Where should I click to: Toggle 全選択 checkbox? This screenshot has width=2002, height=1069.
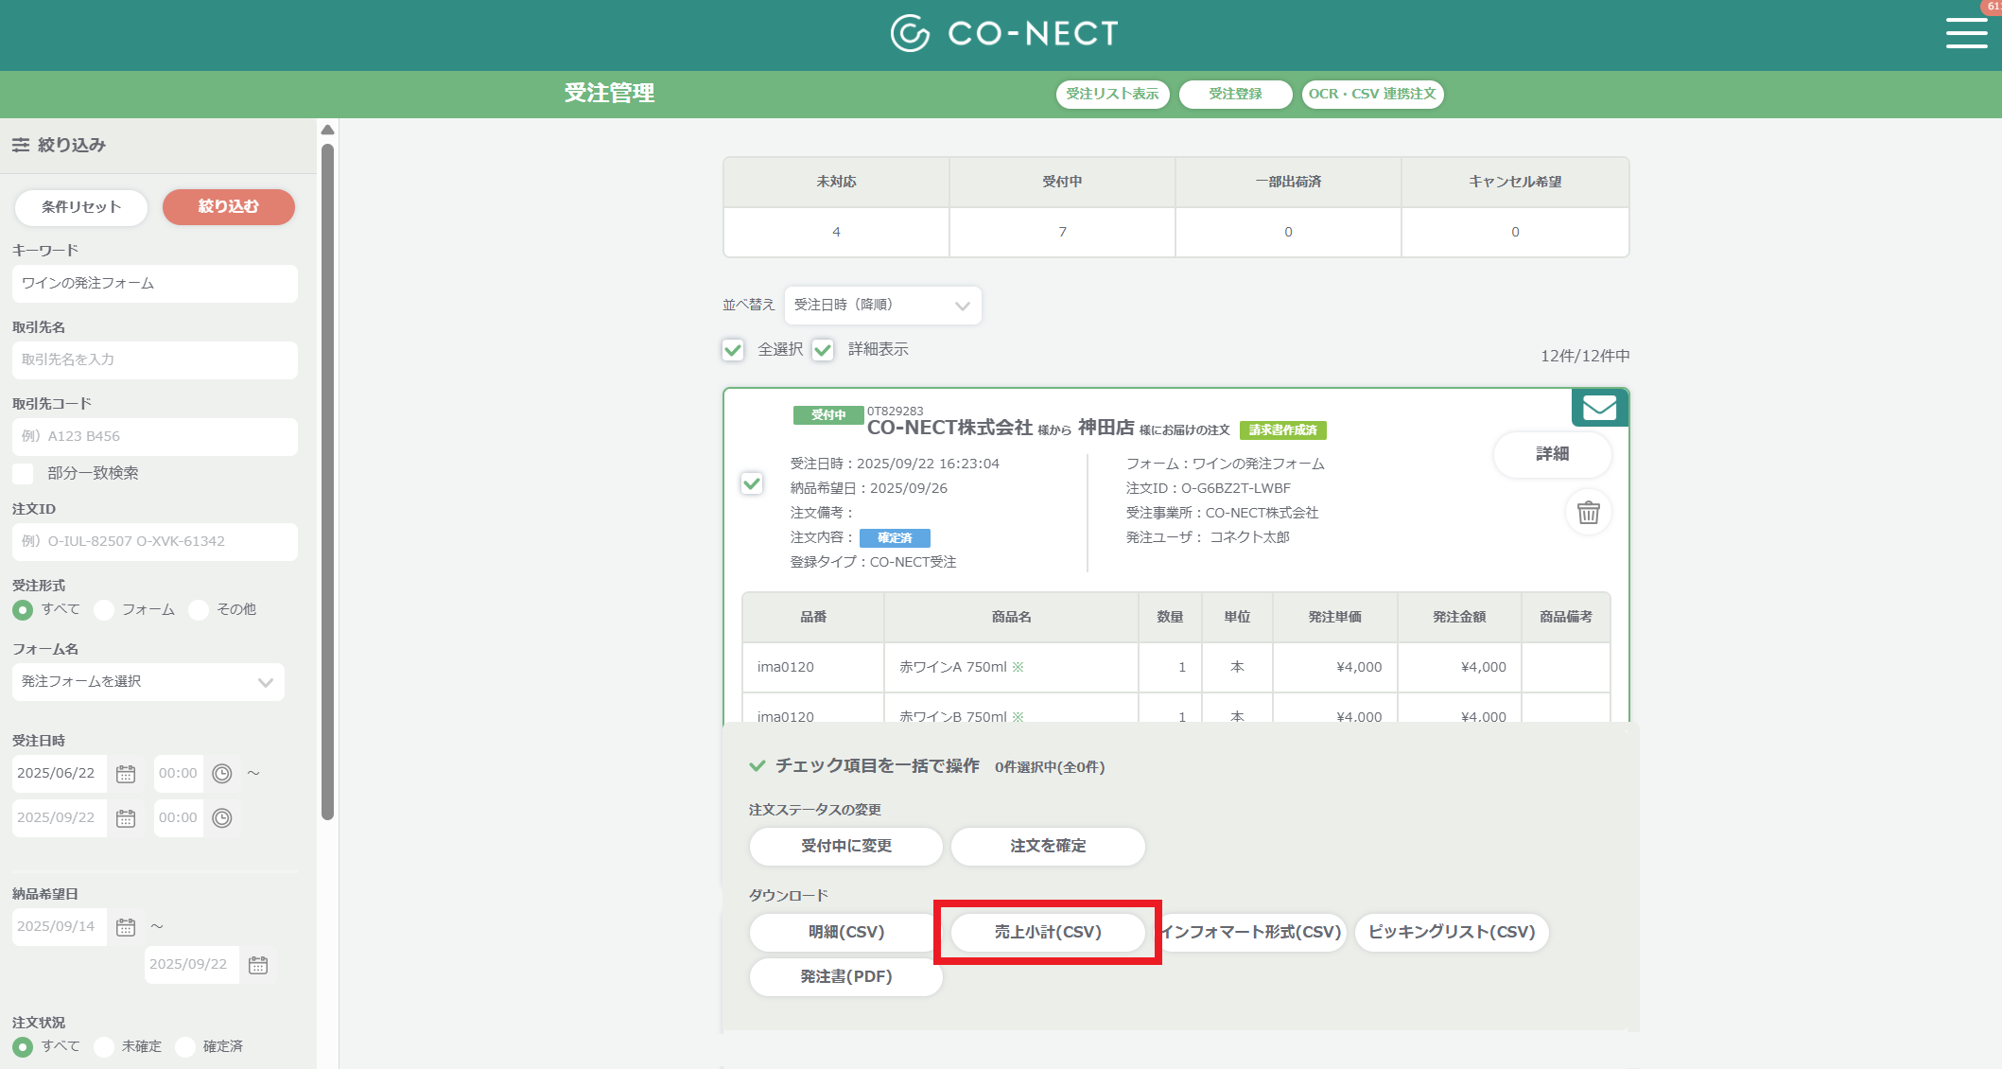click(x=733, y=350)
